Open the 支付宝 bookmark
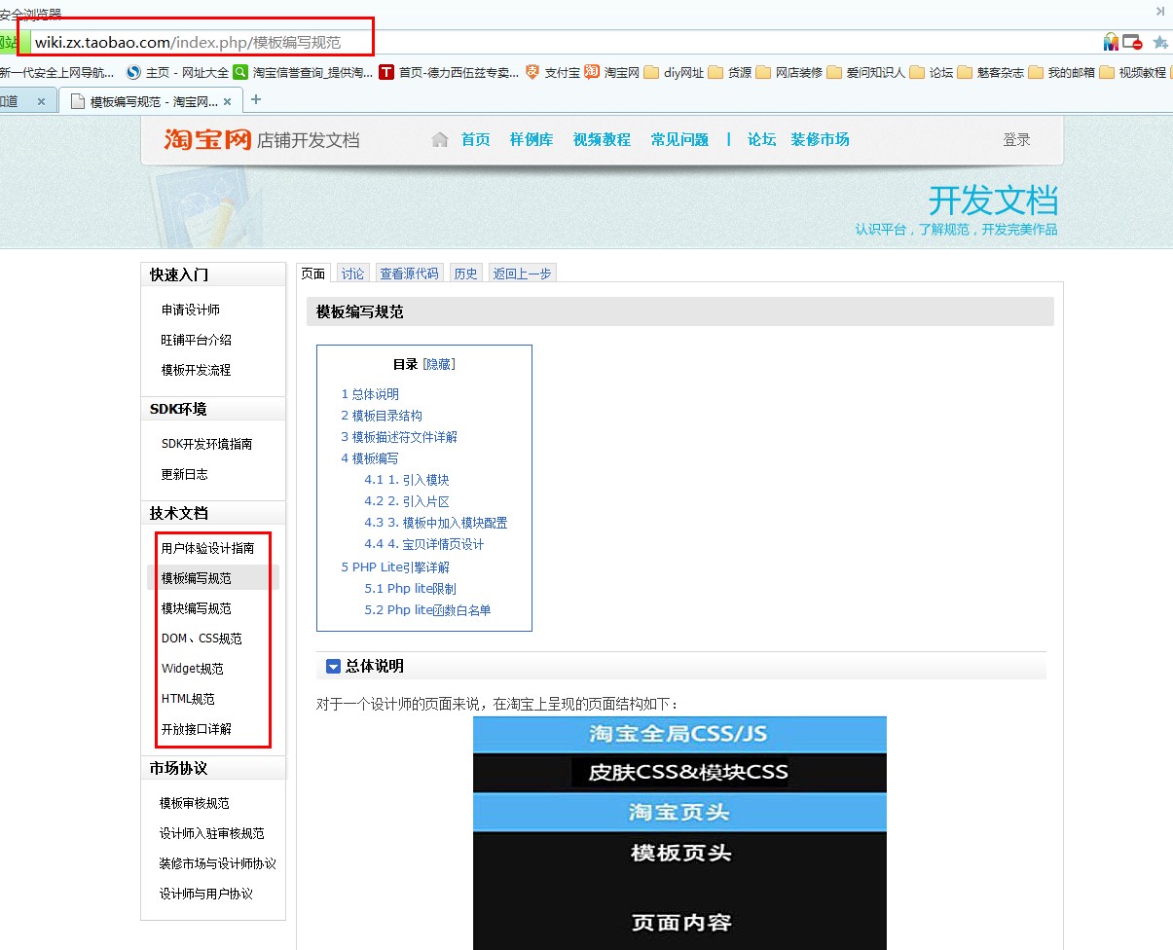 (553, 72)
